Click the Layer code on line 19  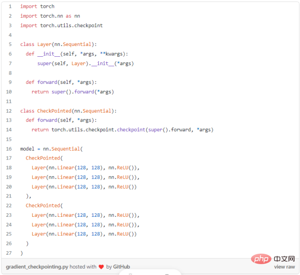pyautogui.click(x=86, y=177)
